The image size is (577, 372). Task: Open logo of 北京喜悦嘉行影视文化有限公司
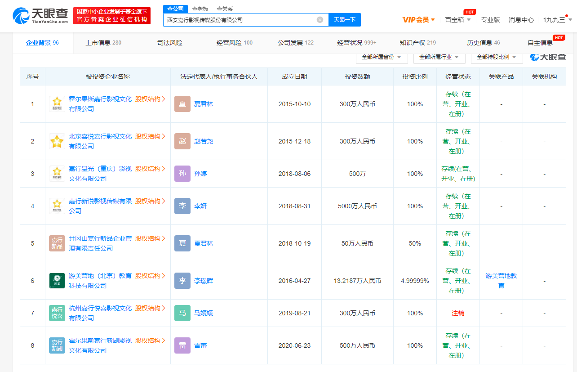(57, 141)
